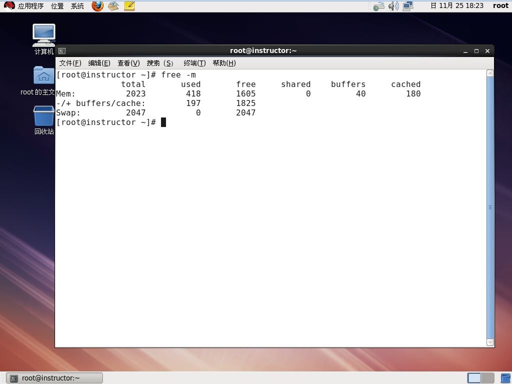Viewport: 512px width, 384px height.
Task: Open the Firefox browser launcher
Action: (x=97, y=6)
